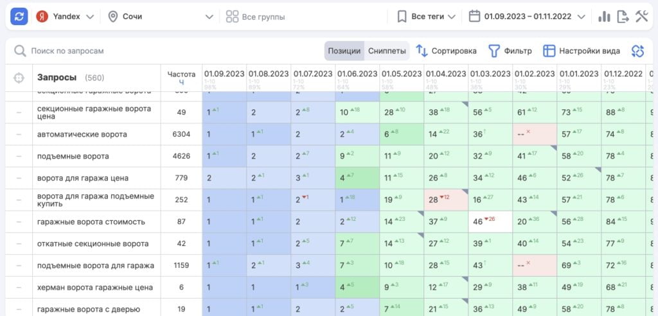Image resolution: width=658 pixels, height=316 pixels.
Task: Switch to Позиции view
Action: [344, 51]
